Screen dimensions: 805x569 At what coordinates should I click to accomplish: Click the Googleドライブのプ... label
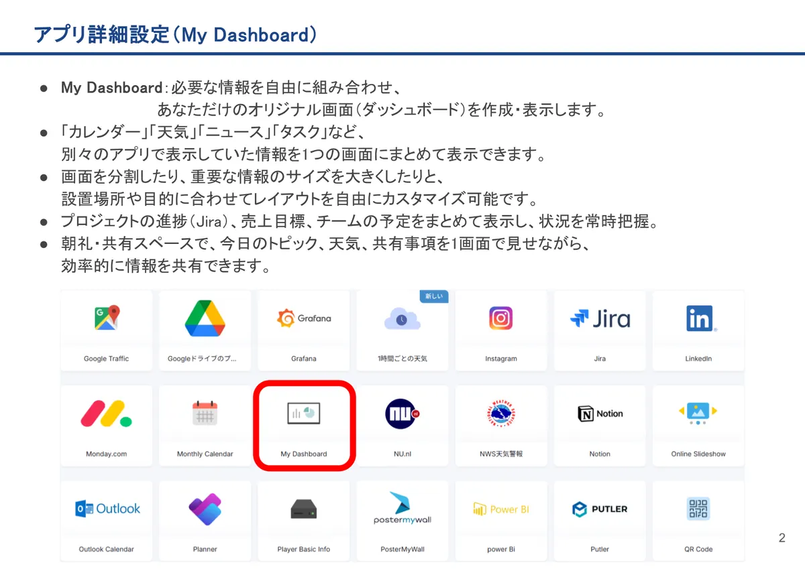coord(202,359)
